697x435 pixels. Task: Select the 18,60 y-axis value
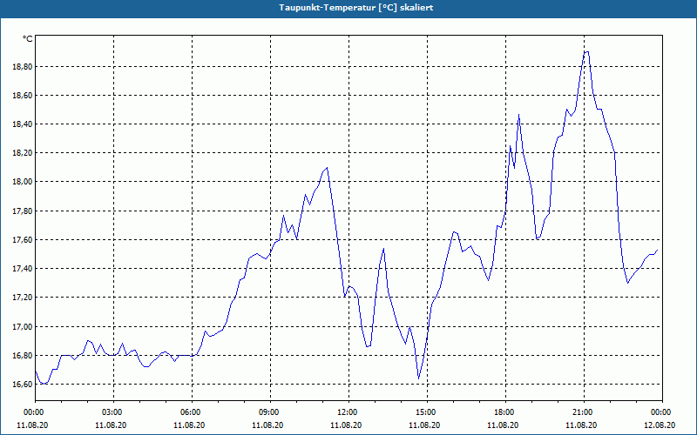click(21, 96)
